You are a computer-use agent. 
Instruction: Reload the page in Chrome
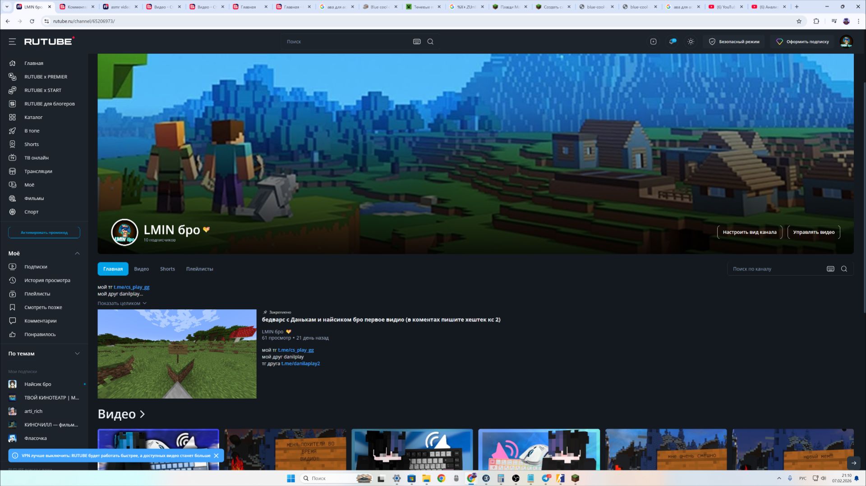click(32, 21)
